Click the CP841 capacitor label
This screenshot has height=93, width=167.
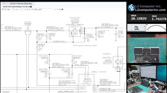(67, 72)
